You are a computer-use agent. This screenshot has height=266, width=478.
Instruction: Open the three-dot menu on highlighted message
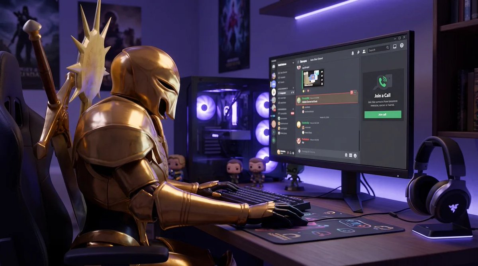[355, 92]
